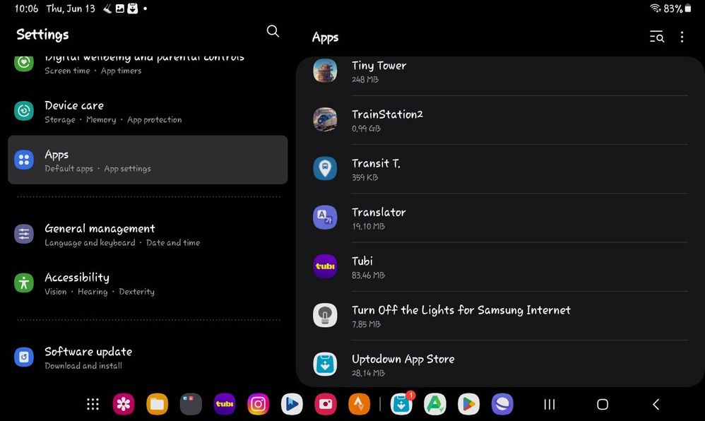This screenshot has width=705, height=421.
Task: Launch Tubi from the taskbar
Action: pos(225,404)
